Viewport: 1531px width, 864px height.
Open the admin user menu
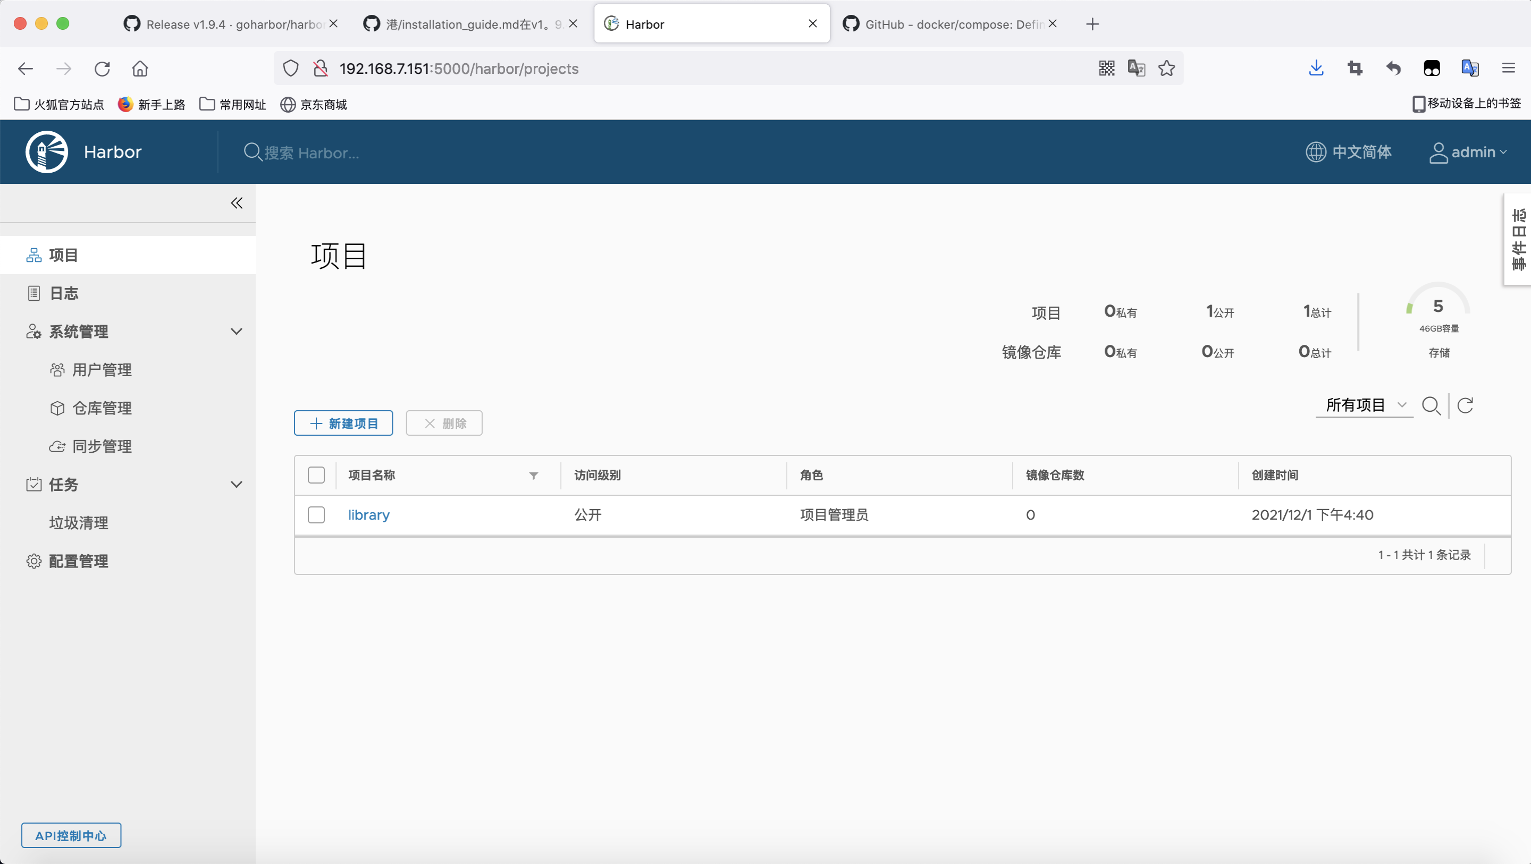click(1468, 153)
